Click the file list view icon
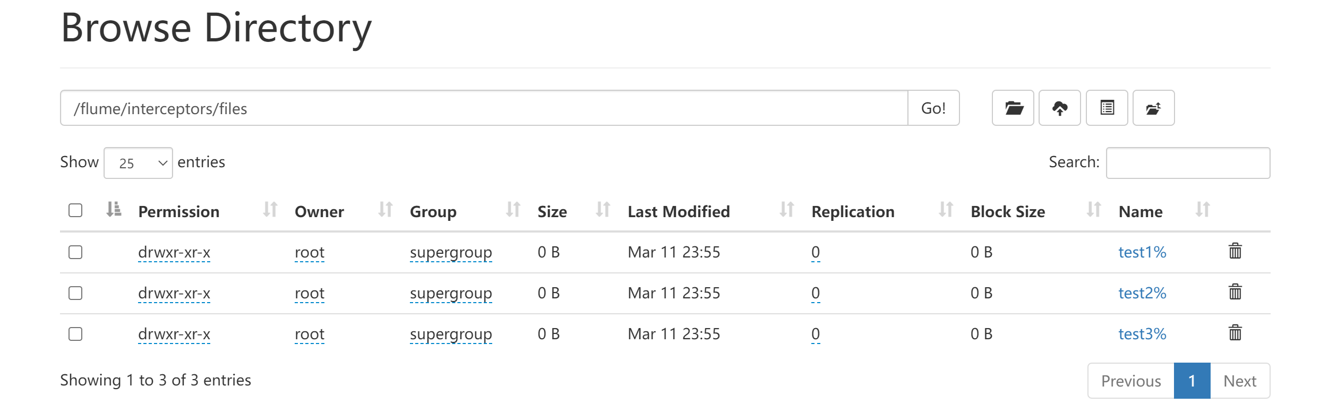 pyautogui.click(x=1107, y=108)
